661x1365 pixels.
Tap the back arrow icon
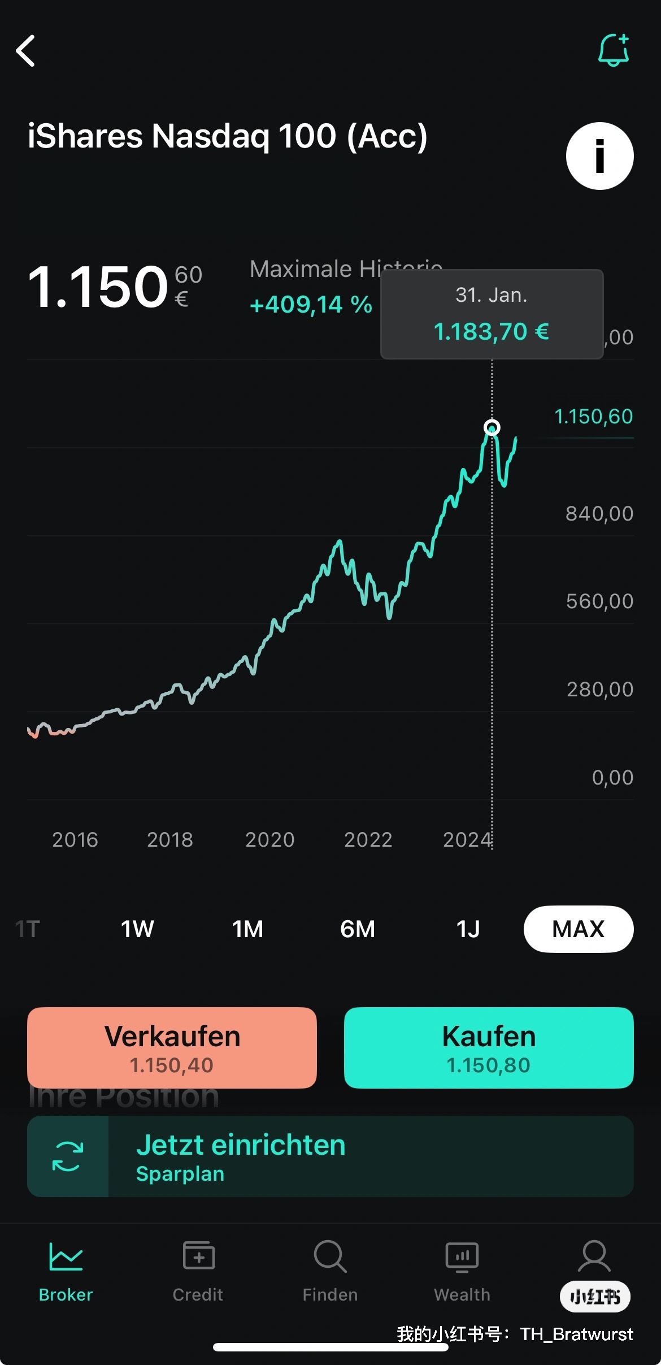26,51
